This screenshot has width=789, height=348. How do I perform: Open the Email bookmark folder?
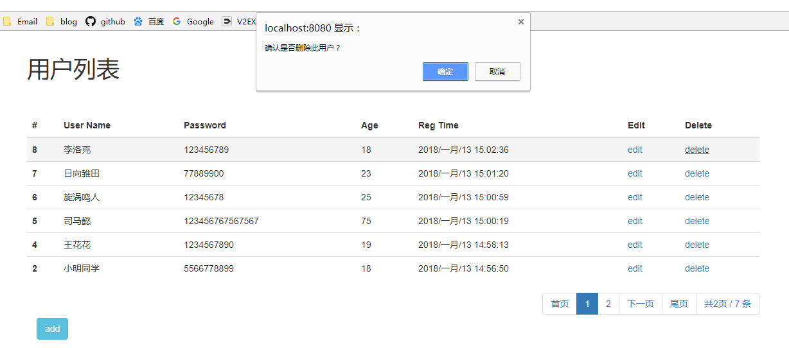[21, 21]
